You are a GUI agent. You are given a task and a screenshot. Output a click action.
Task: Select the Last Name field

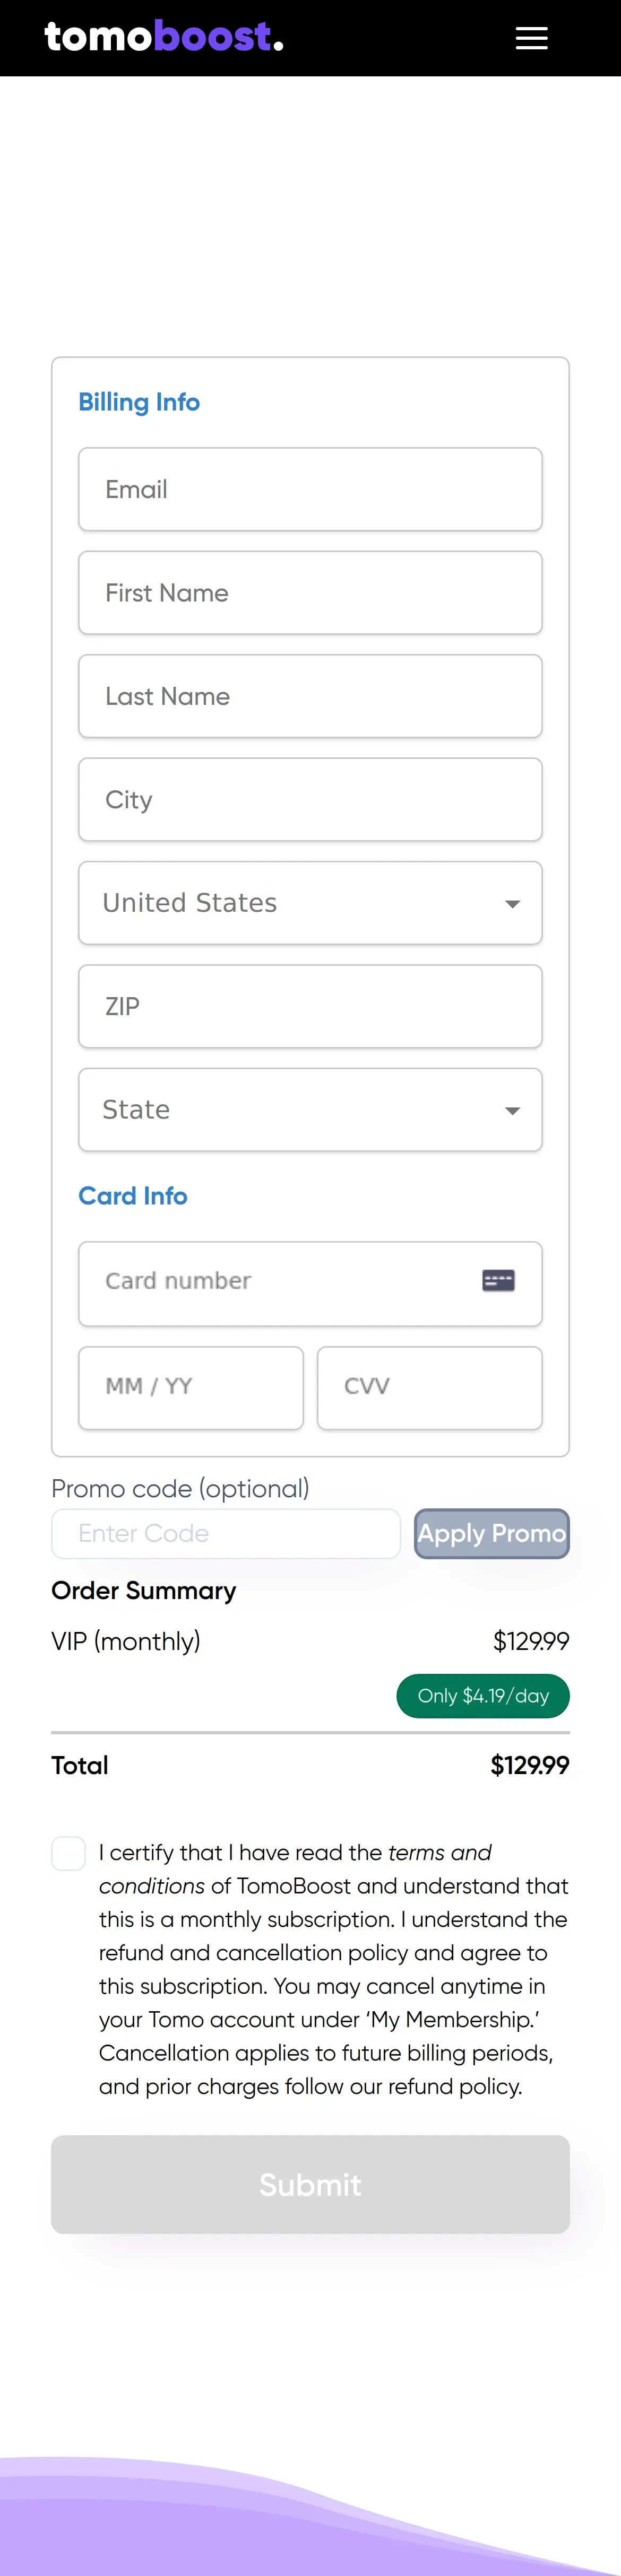(310, 696)
